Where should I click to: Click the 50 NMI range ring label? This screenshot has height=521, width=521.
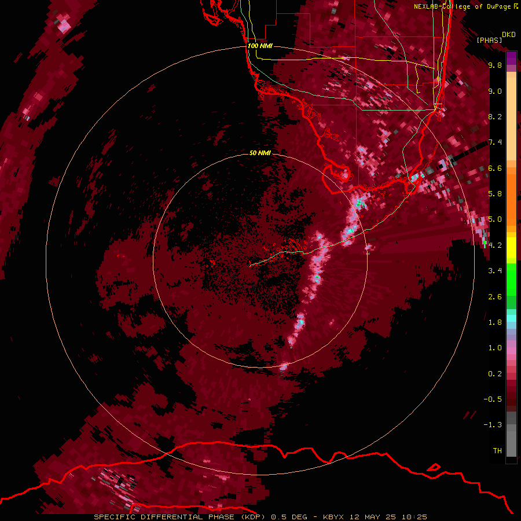coord(260,153)
